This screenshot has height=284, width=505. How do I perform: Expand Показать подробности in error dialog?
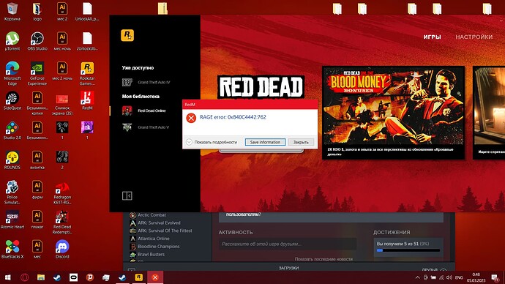click(212, 142)
